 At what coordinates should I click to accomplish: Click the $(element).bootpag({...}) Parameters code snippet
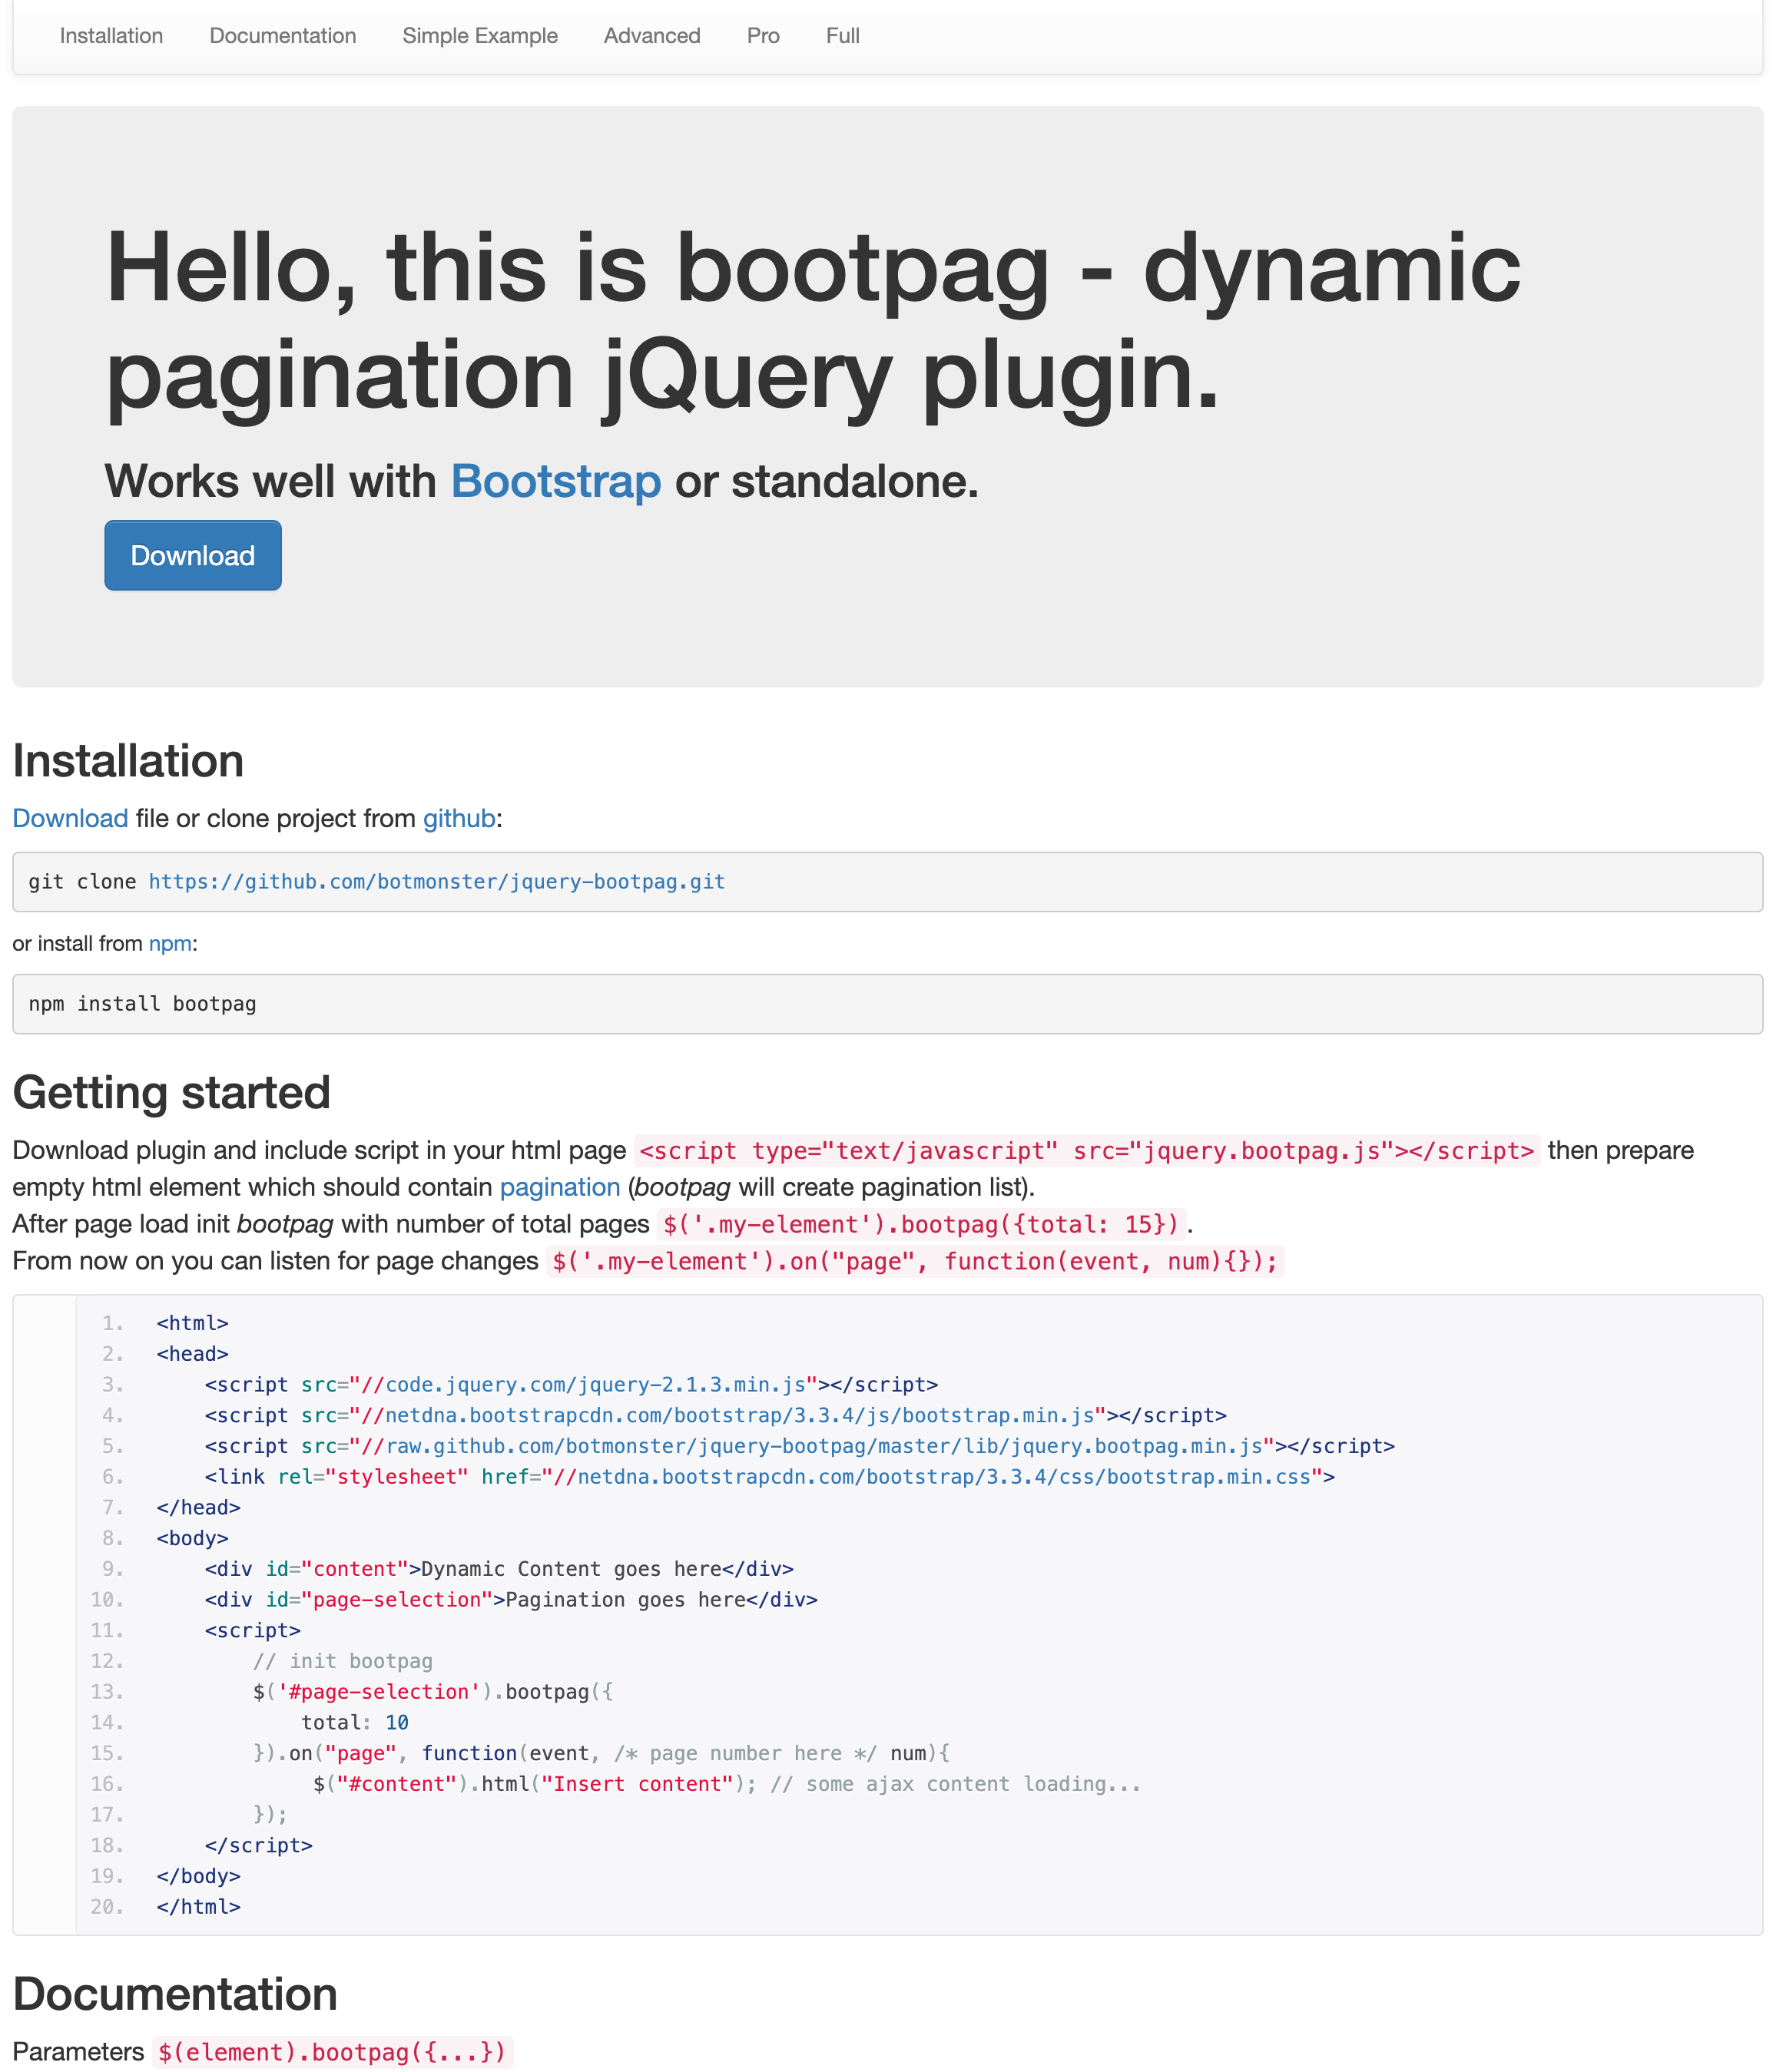pos(332,2052)
